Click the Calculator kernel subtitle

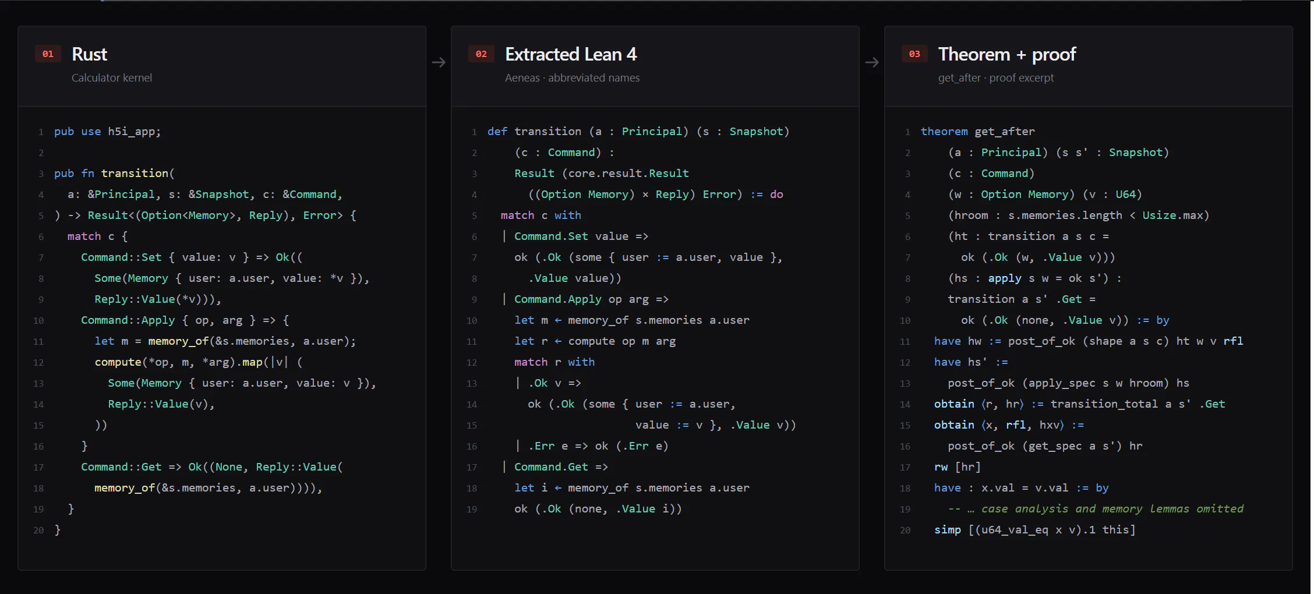(112, 77)
